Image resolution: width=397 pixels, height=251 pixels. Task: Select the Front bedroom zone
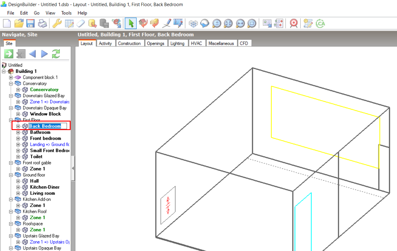pyautogui.click(x=46, y=138)
